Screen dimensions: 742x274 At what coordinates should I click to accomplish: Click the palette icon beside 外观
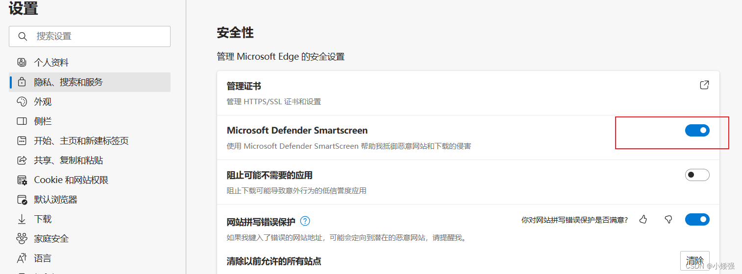[x=22, y=102]
